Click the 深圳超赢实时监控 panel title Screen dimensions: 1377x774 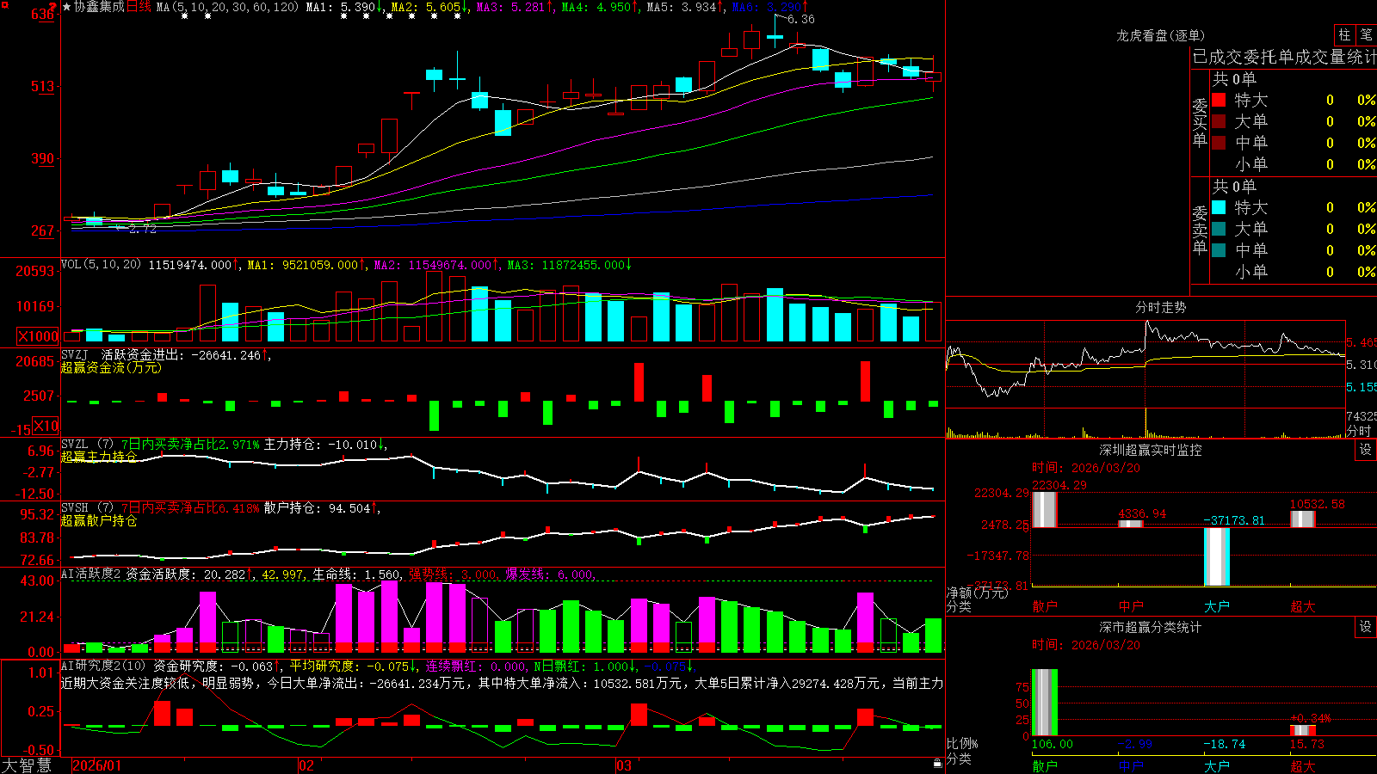tap(1150, 450)
